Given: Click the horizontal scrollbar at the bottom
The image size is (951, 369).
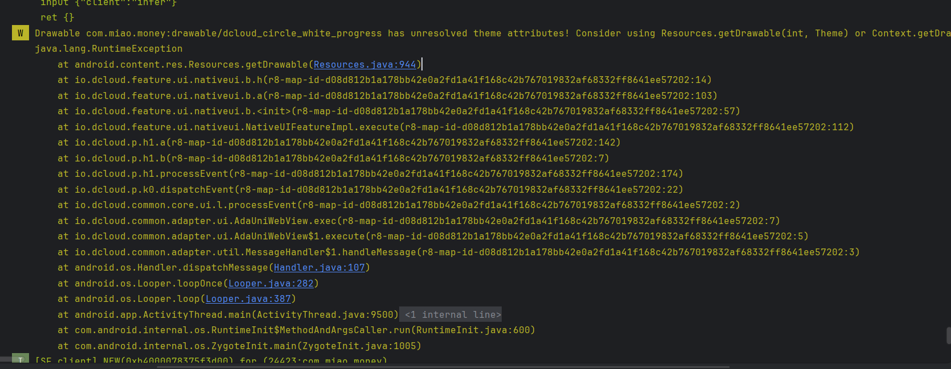Looking at the screenshot, I should pyautogui.click(x=443, y=367).
